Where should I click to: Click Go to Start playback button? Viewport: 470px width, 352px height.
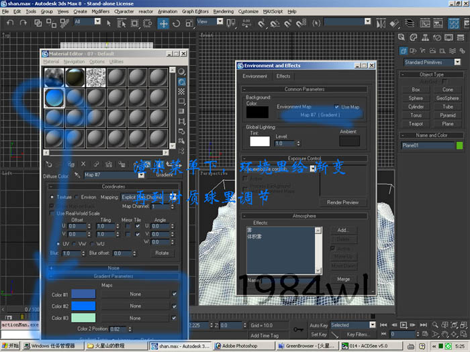[x=383, y=325]
